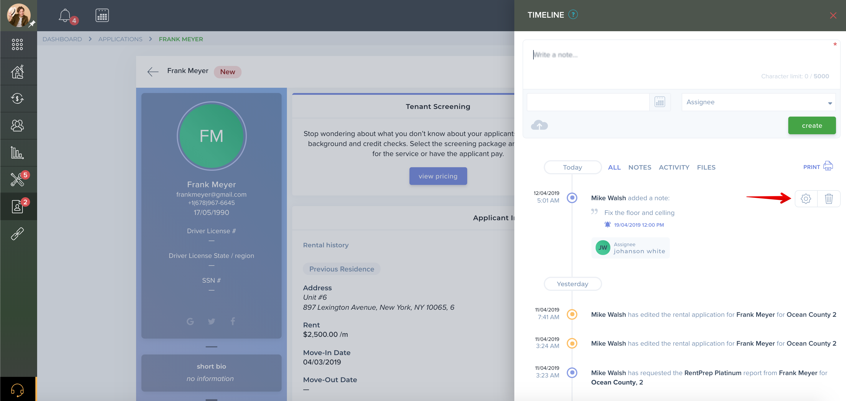Upload a file with cloud icon
Screen dimensions: 846x401
[x=539, y=125]
